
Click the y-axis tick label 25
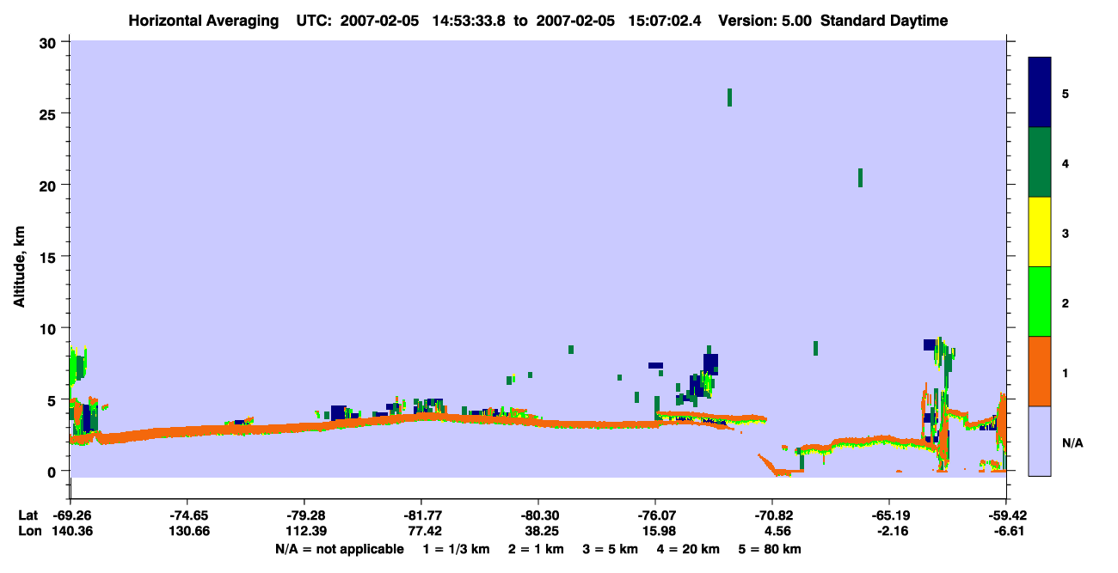tap(49, 113)
